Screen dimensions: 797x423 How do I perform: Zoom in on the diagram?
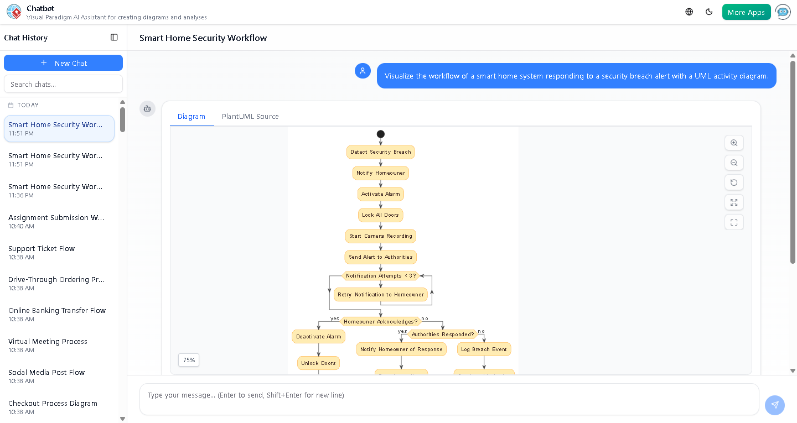(x=734, y=143)
